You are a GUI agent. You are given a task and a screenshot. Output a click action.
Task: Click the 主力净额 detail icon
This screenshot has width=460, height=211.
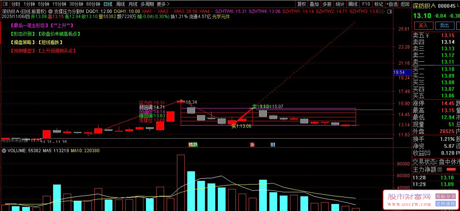tap(439, 169)
